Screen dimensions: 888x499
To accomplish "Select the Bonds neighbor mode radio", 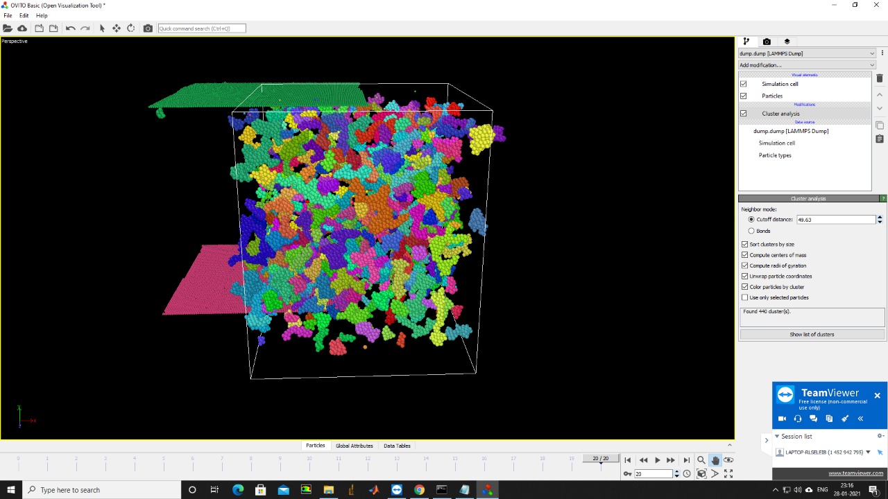I will tap(751, 231).
